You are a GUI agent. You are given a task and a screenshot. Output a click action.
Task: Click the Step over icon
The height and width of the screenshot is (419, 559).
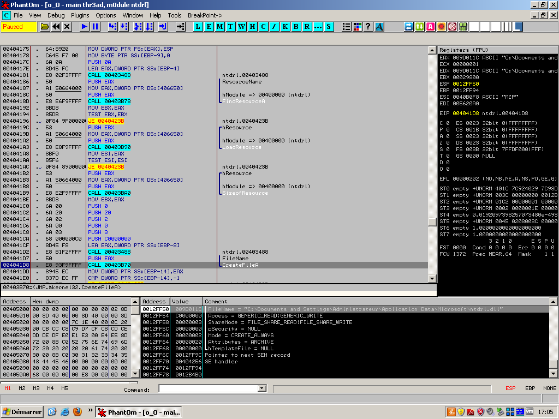tap(124, 27)
